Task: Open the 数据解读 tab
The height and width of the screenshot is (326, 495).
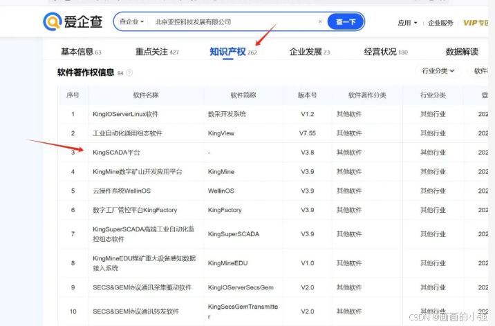Action: point(462,52)
